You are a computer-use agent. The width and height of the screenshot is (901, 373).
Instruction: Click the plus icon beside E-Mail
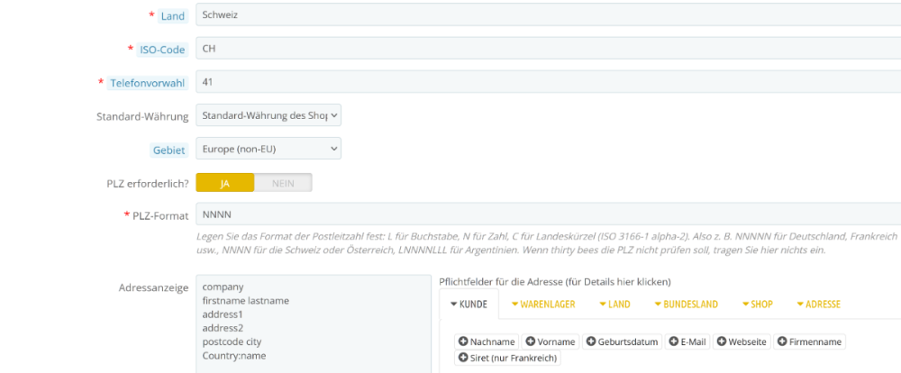point(673,341)
